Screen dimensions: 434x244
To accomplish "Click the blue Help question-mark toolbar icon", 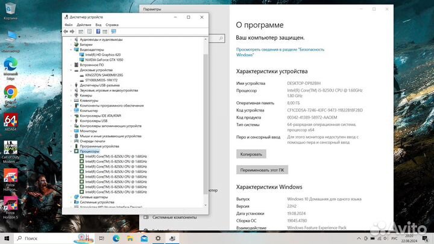I will [x=98, y=31].
